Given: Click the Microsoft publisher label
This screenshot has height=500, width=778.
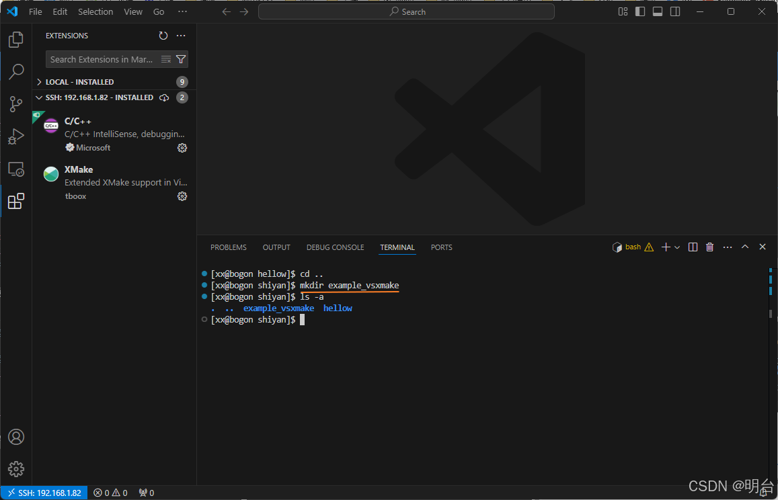Looking at the screenshot, I should 93,148.
